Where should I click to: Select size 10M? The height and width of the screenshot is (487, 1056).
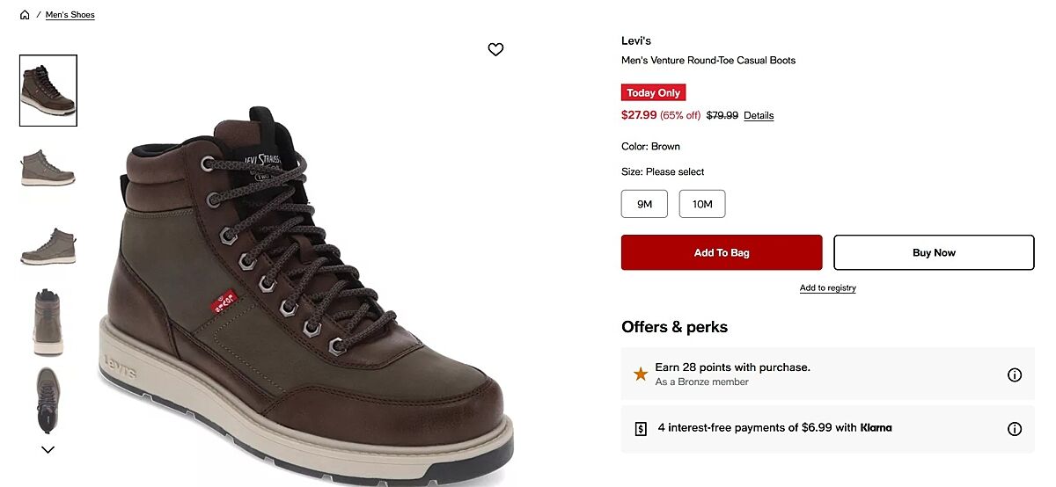(702, 204)
